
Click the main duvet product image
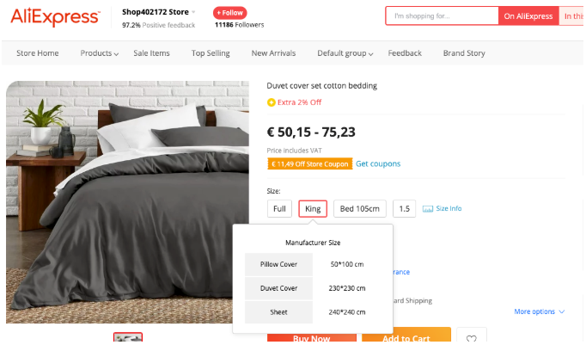(133, 201)
